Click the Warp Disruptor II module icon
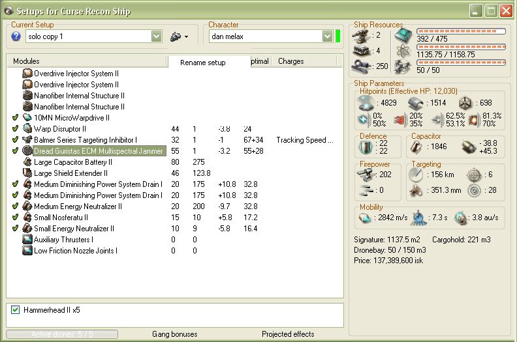This screenshot has width=517, height=342. coord(27,129)
